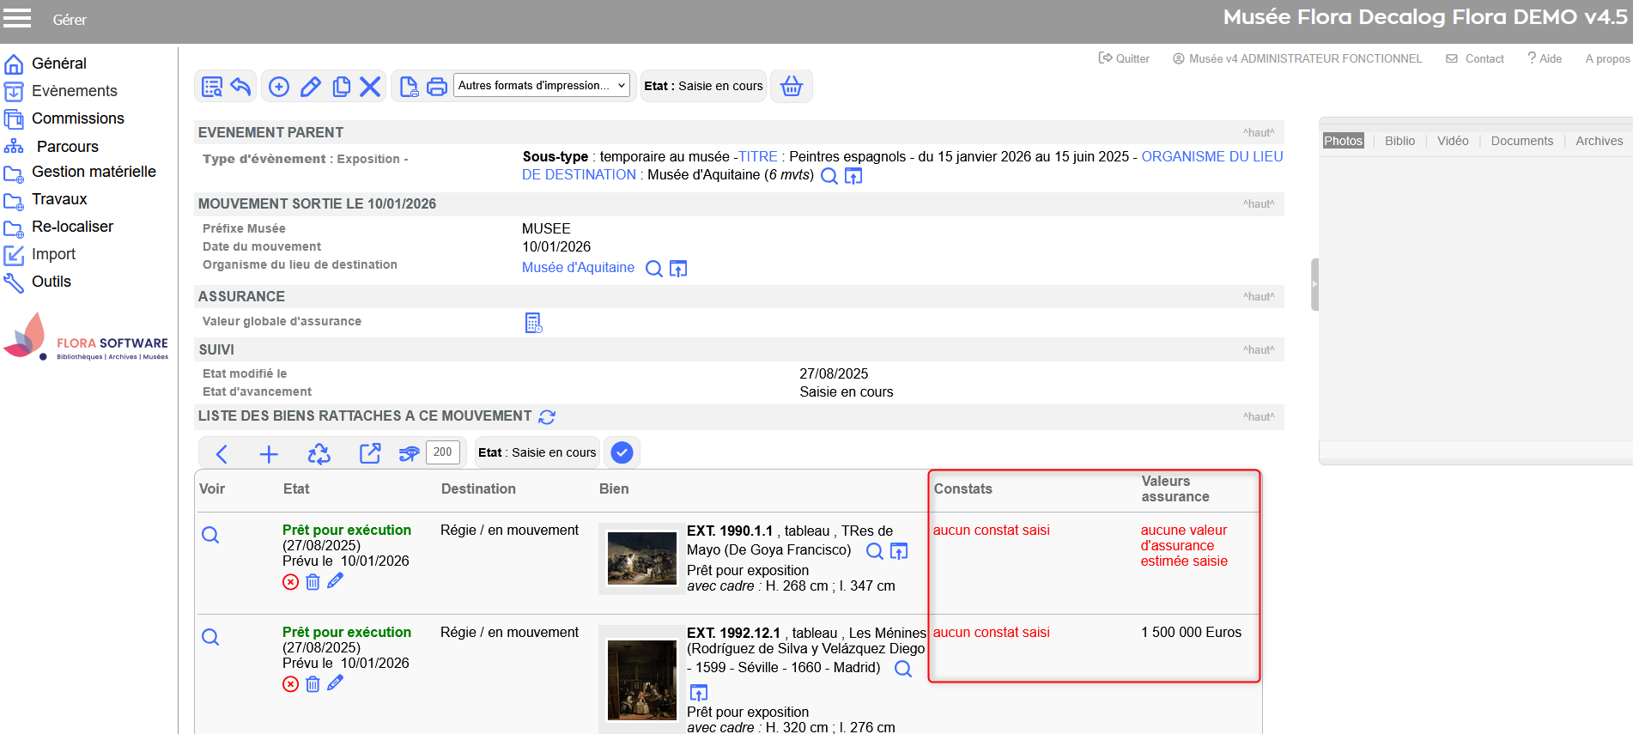This screenshot has width=1633, height=734.
Task: Open the Commissions menu in sidebar
Action: click(77, 118)
